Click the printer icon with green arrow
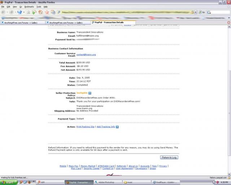This screenshot has width=231, height=185. pos(34,12)
